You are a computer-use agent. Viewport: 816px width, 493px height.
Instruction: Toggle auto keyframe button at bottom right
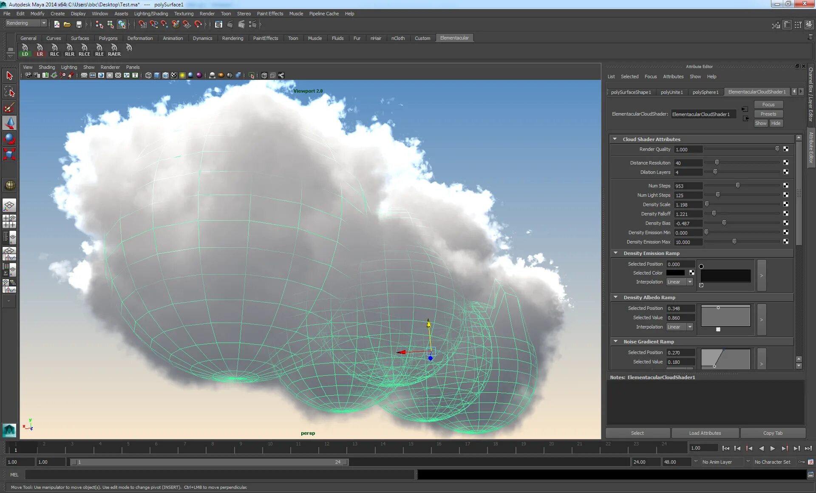coord(801,462)
